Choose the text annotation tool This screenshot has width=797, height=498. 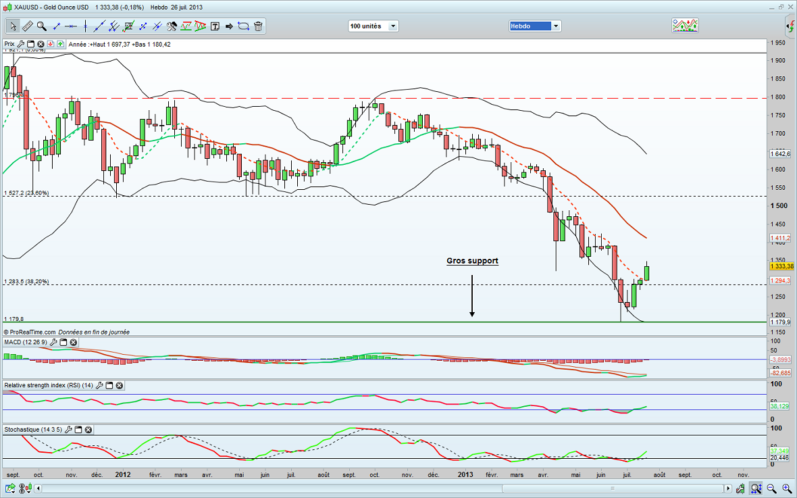point(215,26)
